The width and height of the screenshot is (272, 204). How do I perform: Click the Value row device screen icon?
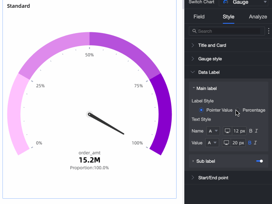(227, 143)
